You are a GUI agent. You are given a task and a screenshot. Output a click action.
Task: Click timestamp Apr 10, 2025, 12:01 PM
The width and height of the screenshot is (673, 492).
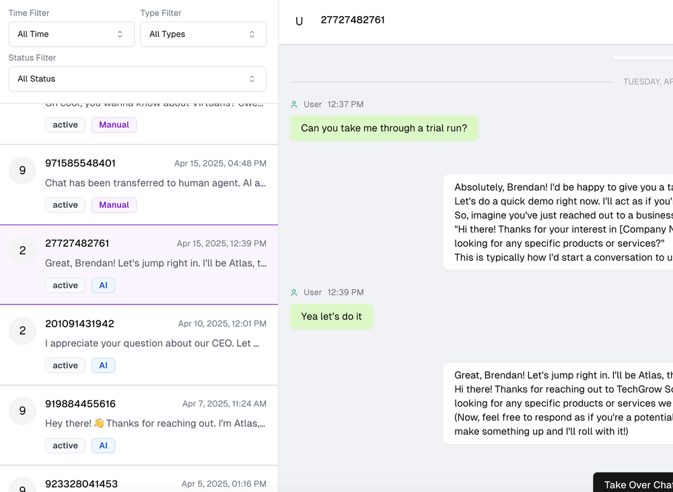point(222,323)
